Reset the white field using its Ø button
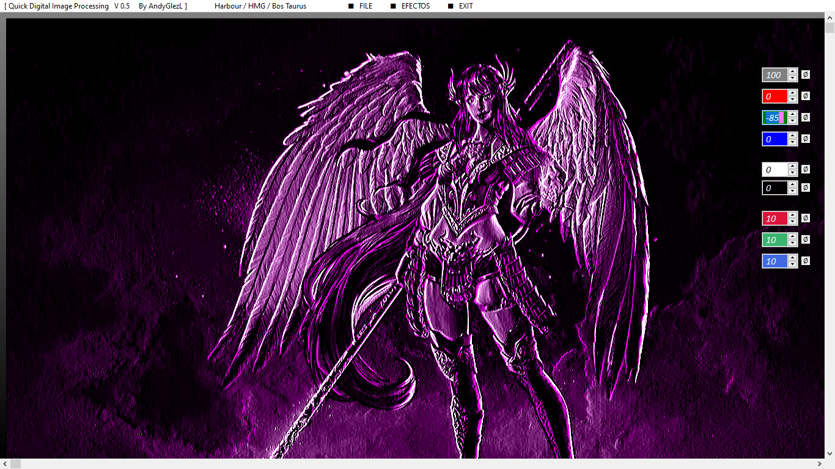The image size is (835, 469). [806, 169]
